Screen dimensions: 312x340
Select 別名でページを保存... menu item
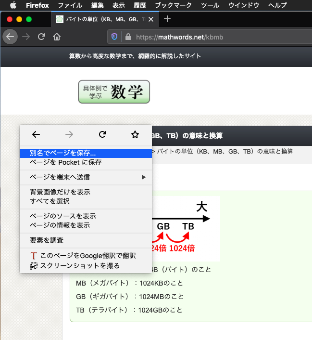[x=63, y=153]
